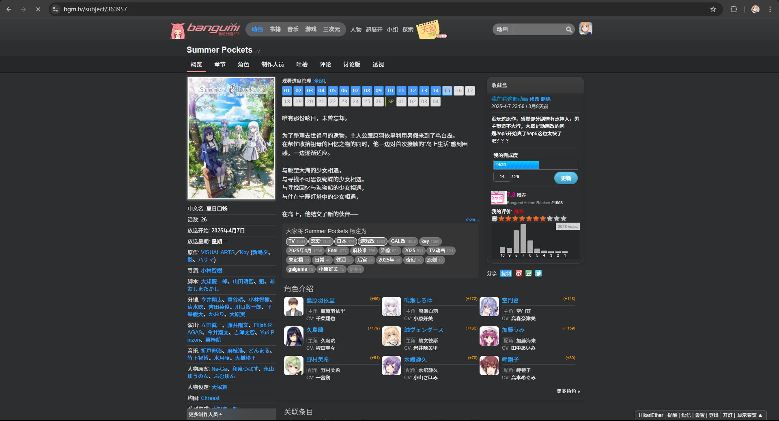Click the 恋爱 tag
This screenshot has width=779, height=421.
click(321, 241)
